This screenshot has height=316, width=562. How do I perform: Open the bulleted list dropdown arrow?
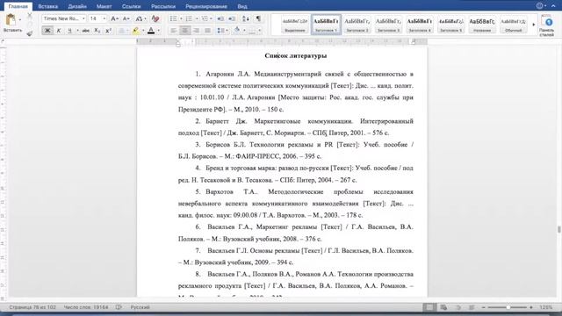[x=181, y=18]
